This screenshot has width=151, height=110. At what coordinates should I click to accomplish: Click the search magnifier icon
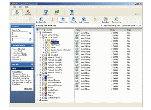click(30, 33)
